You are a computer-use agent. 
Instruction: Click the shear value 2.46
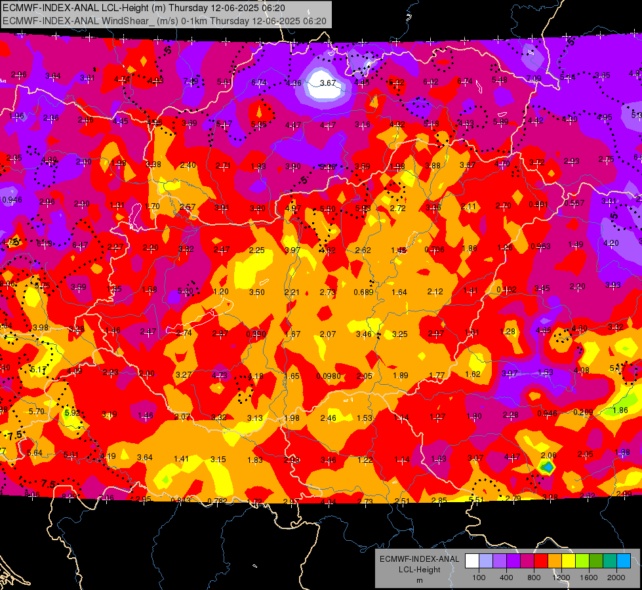328,418
